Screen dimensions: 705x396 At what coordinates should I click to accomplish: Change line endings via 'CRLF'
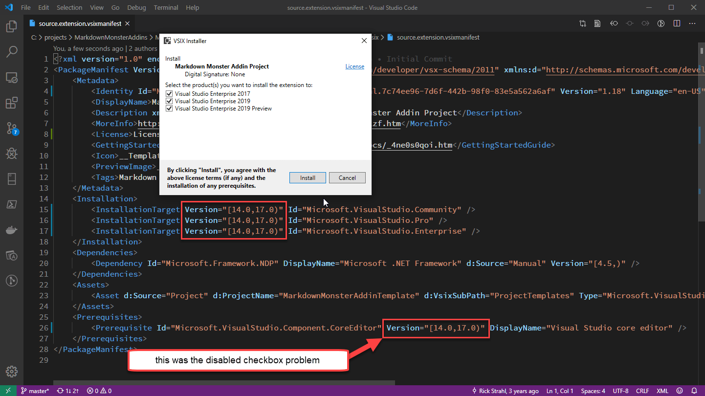pyautogui.click(x=642, y=391)
